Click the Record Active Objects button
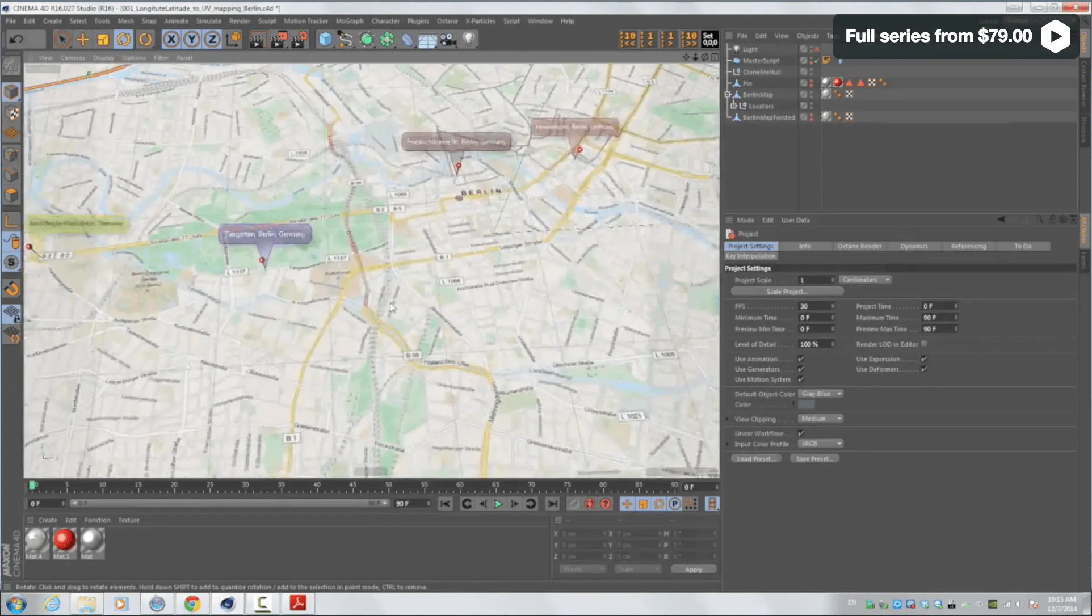The width and height of the screenshot is (1092, 616). (574, 504)
